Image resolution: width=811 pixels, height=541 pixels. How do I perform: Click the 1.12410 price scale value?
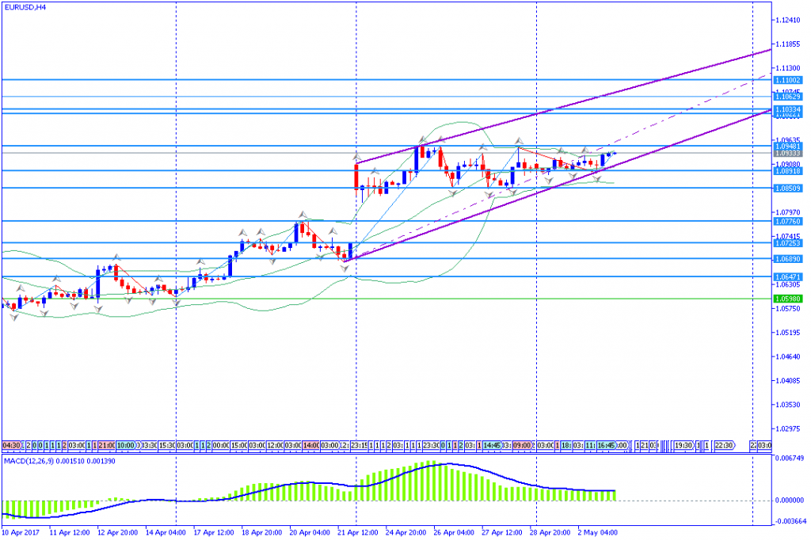click(x=788, y=20)
